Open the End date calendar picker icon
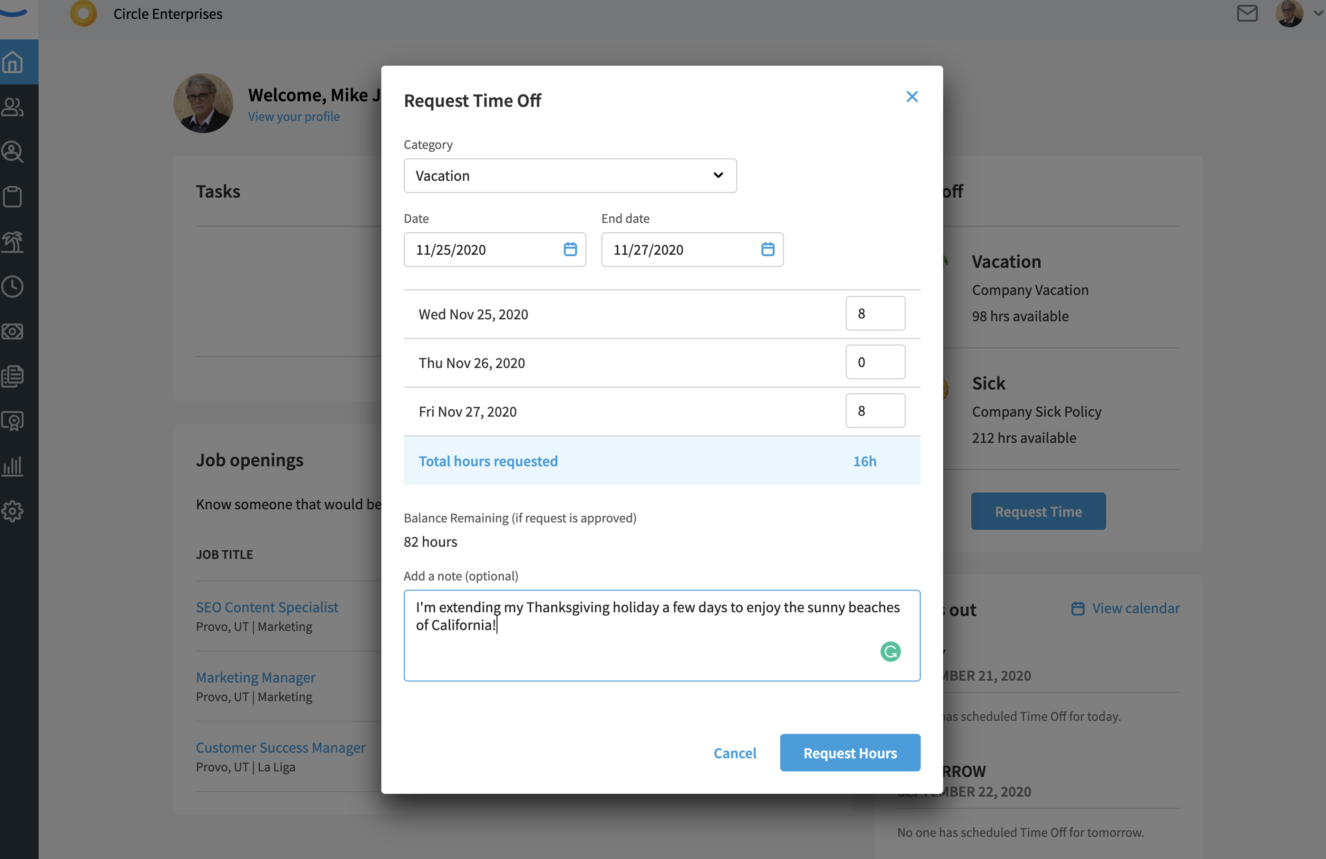Screen dimensions: 1326x859 (768, 250)
